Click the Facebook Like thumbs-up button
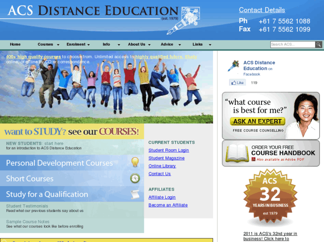The height and width of the screenshot is (242, 324). [238, 83]
